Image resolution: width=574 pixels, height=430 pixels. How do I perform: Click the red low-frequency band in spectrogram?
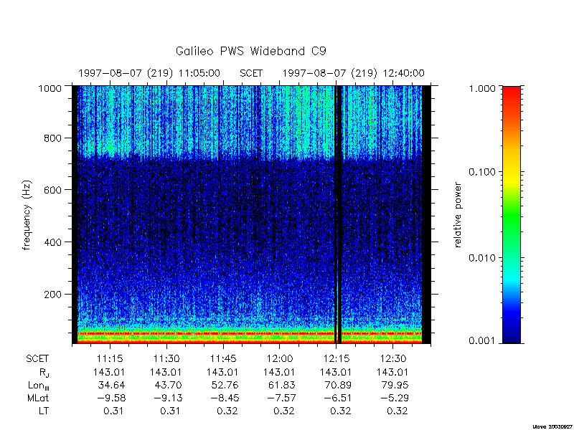pos(249,333)
